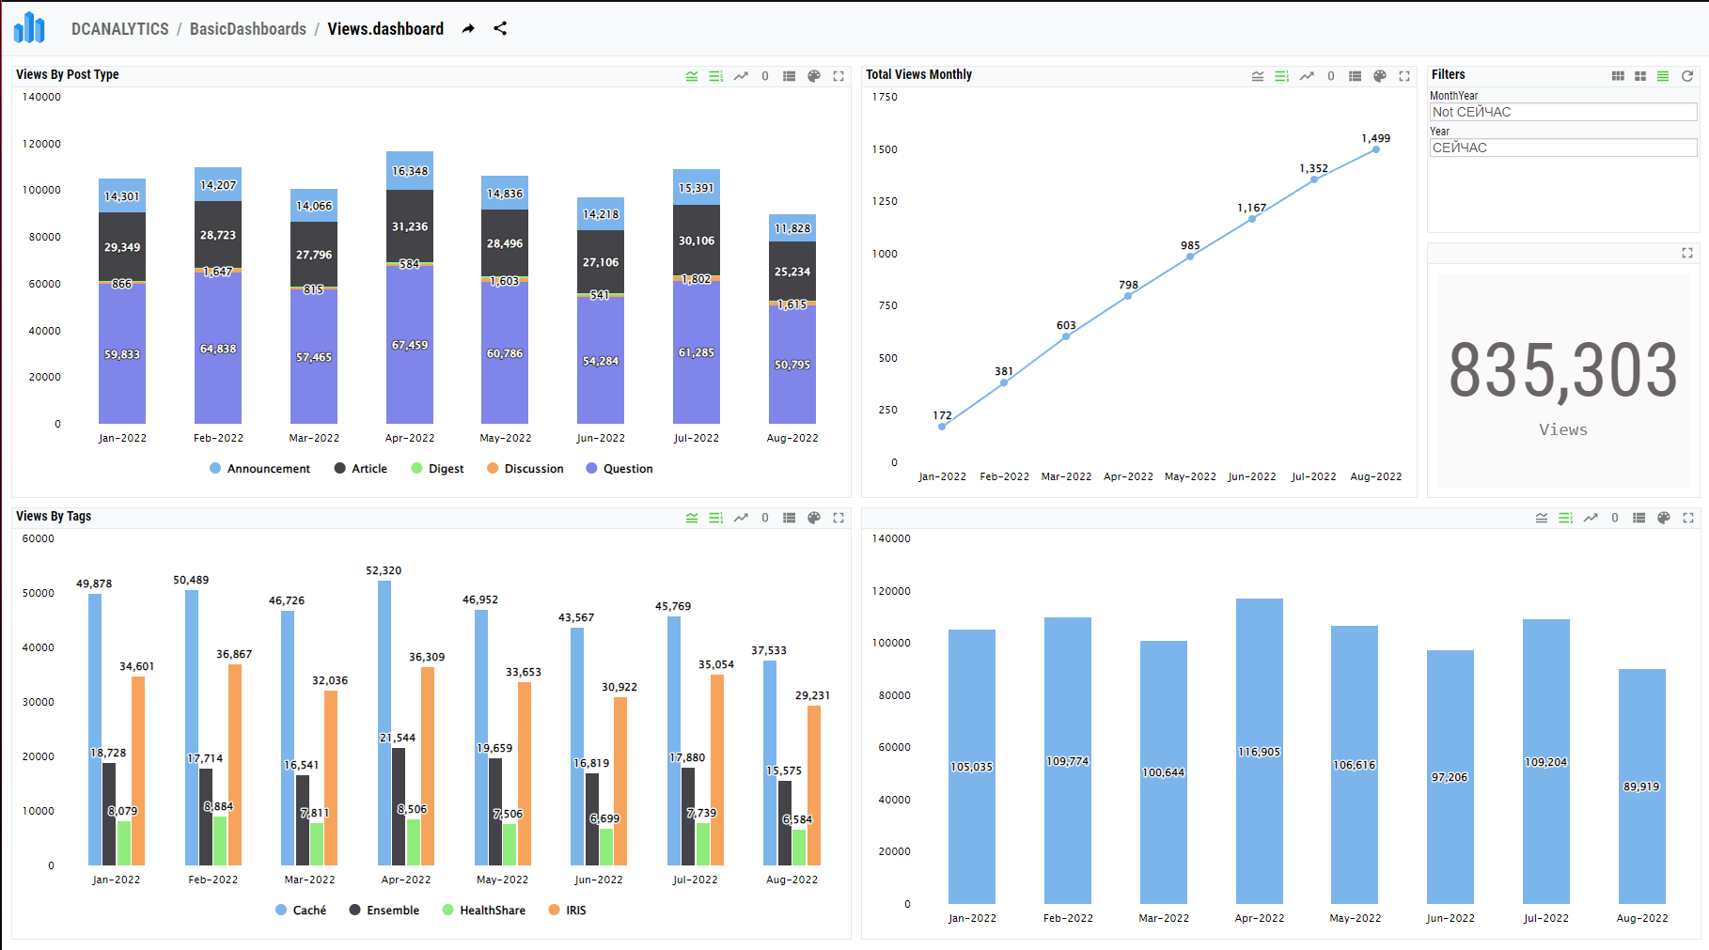Toggle Announcement series in legend
1709x950 pixels.
[259, 469]
